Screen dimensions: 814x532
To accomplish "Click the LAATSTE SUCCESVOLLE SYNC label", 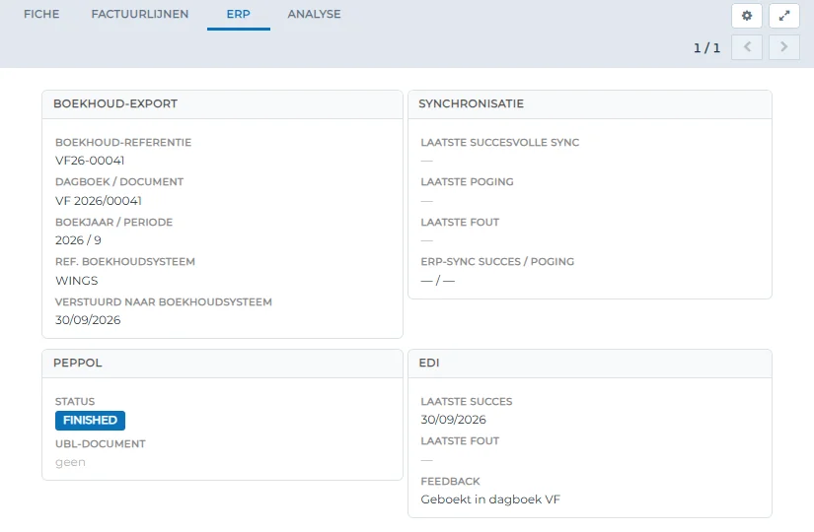I will pos(500,143).
